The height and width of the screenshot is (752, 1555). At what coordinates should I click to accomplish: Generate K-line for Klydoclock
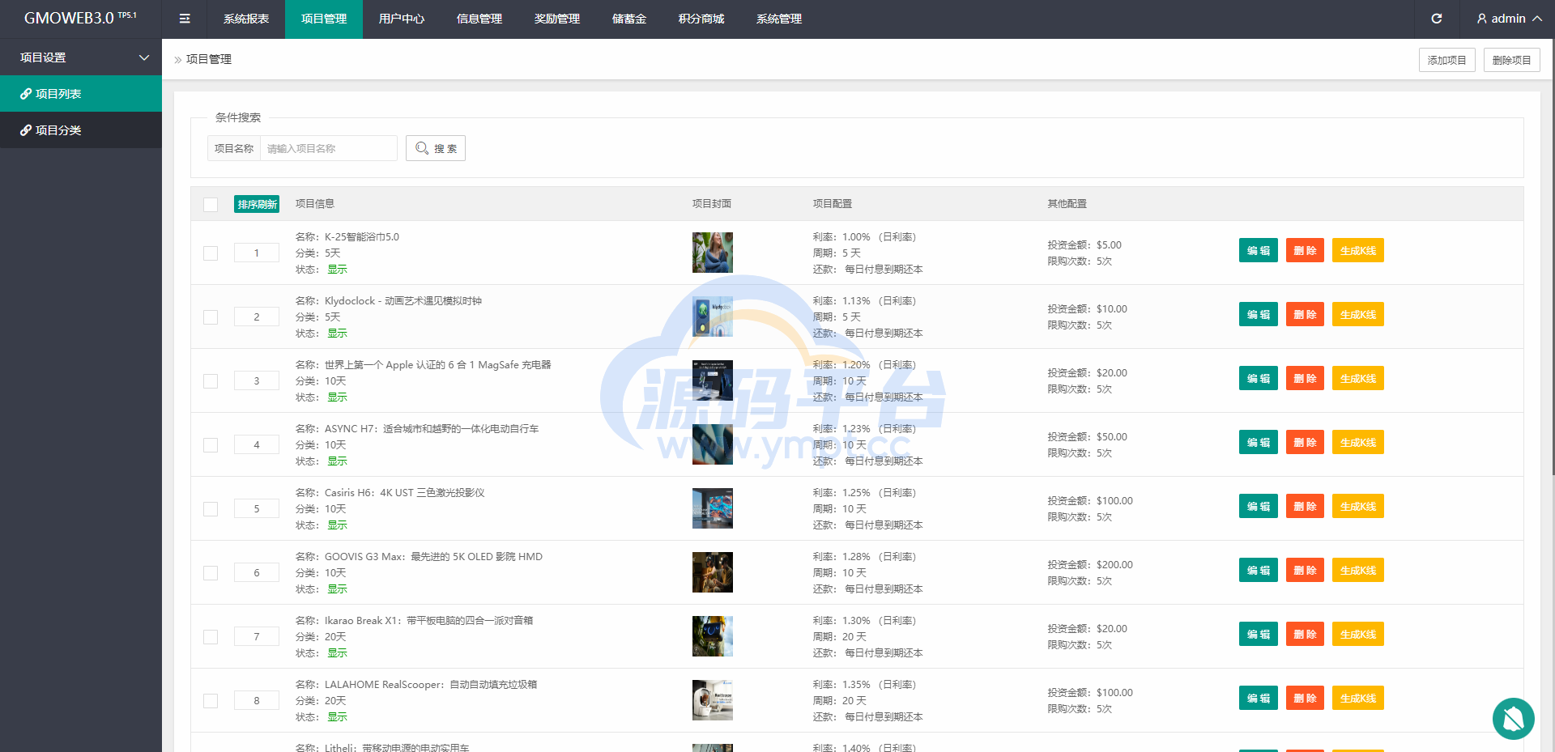pos(1358,314)
